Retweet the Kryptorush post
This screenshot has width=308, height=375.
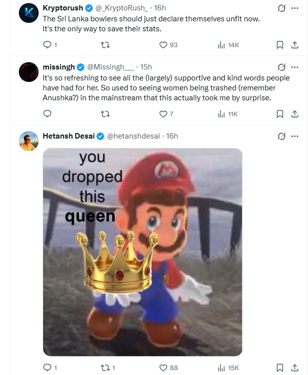[x=105, y=45]
